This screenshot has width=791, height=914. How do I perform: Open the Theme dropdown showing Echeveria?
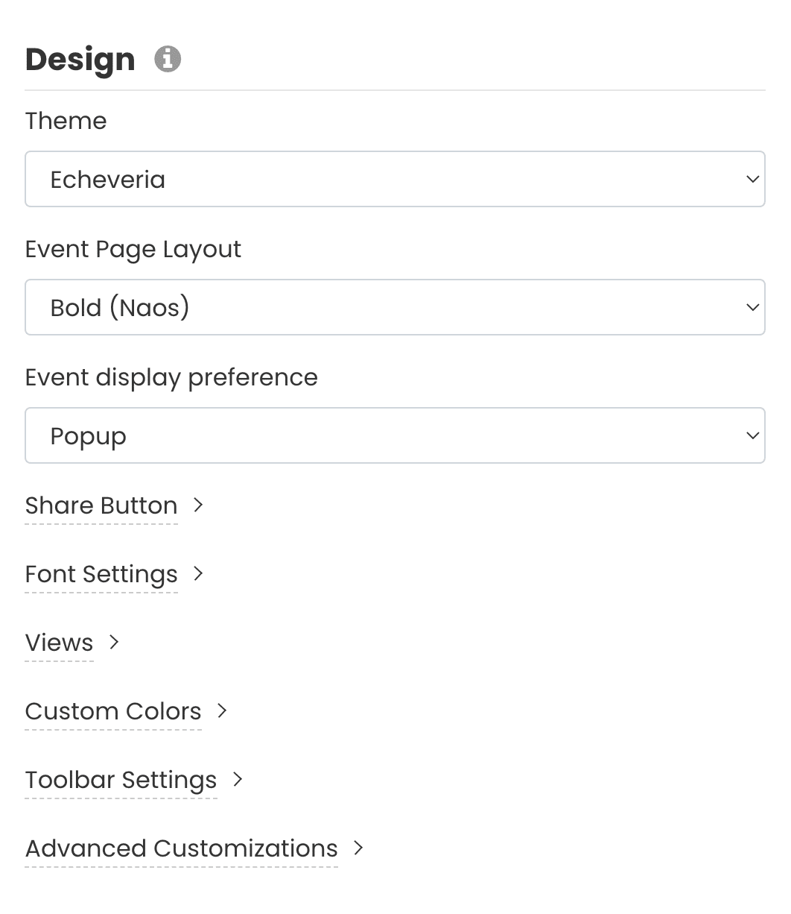pos(395,179)
